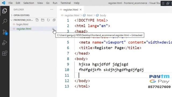Click the closing </html> tag

pyautogui.click(x=82, y=86)
